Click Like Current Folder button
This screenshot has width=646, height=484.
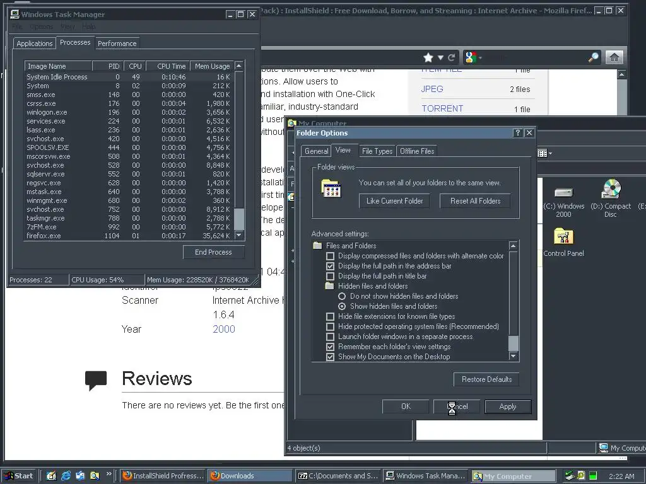point(395,201)
